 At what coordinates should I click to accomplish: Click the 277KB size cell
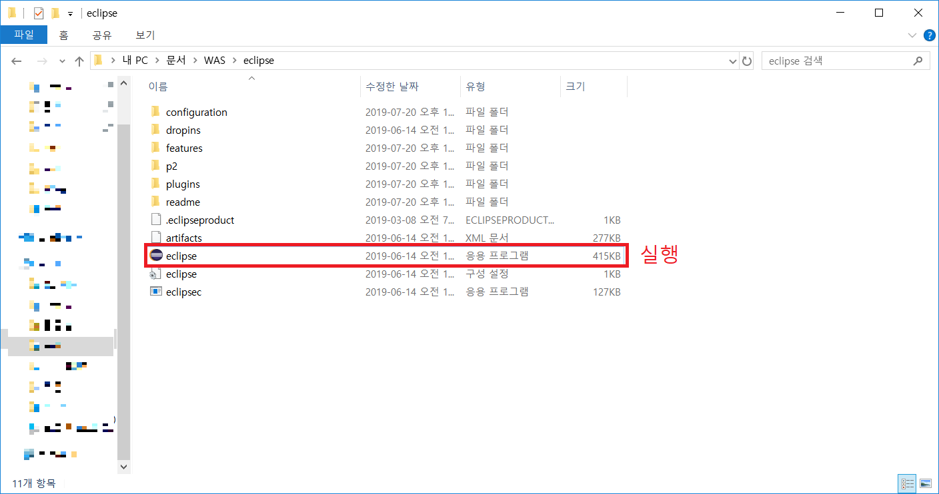[606, 238]
